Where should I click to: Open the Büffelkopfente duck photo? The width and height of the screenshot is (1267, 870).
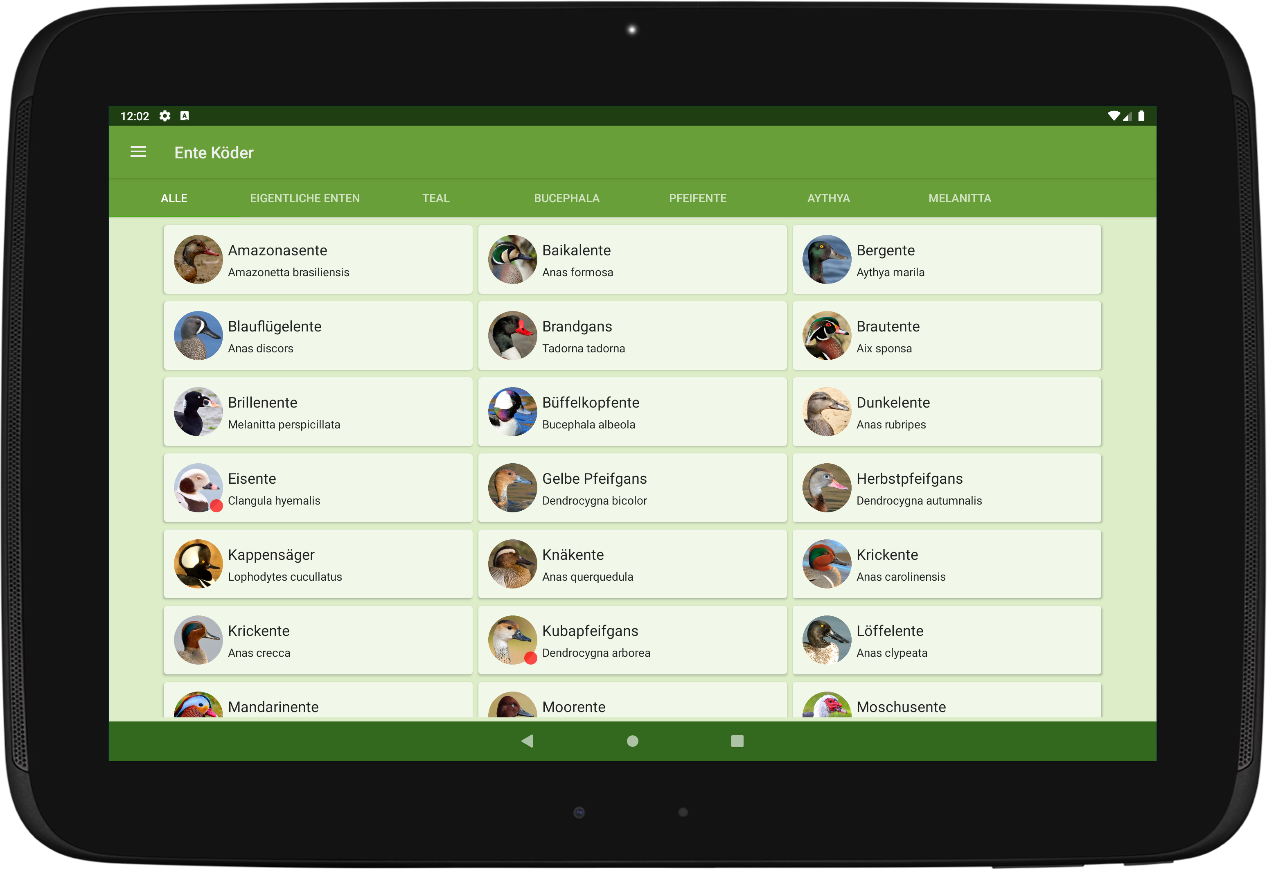click(x=512, y=412)
